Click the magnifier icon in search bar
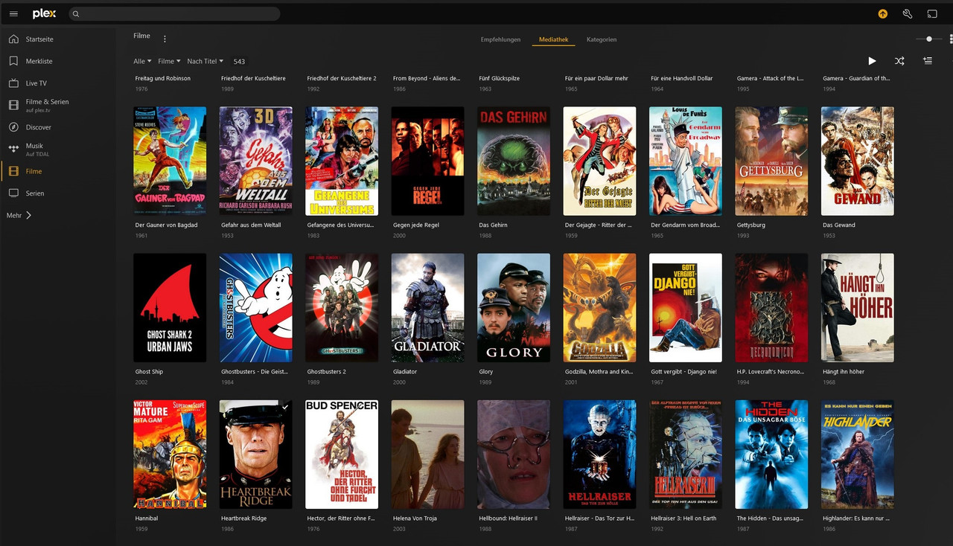The height and width of the screenshot is (546, 953). tap(76, 13)
